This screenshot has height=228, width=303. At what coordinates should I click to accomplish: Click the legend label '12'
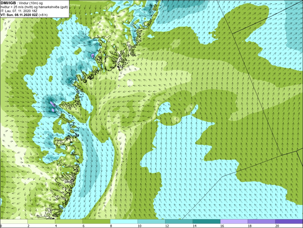[x=167, y=226]
